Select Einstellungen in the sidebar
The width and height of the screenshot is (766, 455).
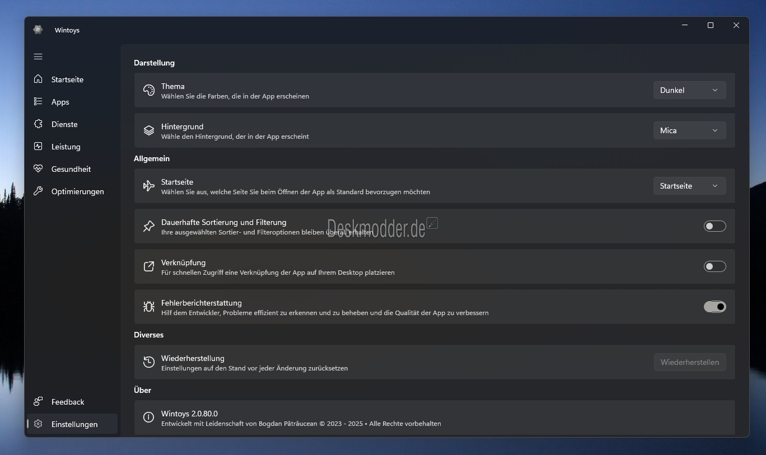pyautogui.click(x=72, y=424)
